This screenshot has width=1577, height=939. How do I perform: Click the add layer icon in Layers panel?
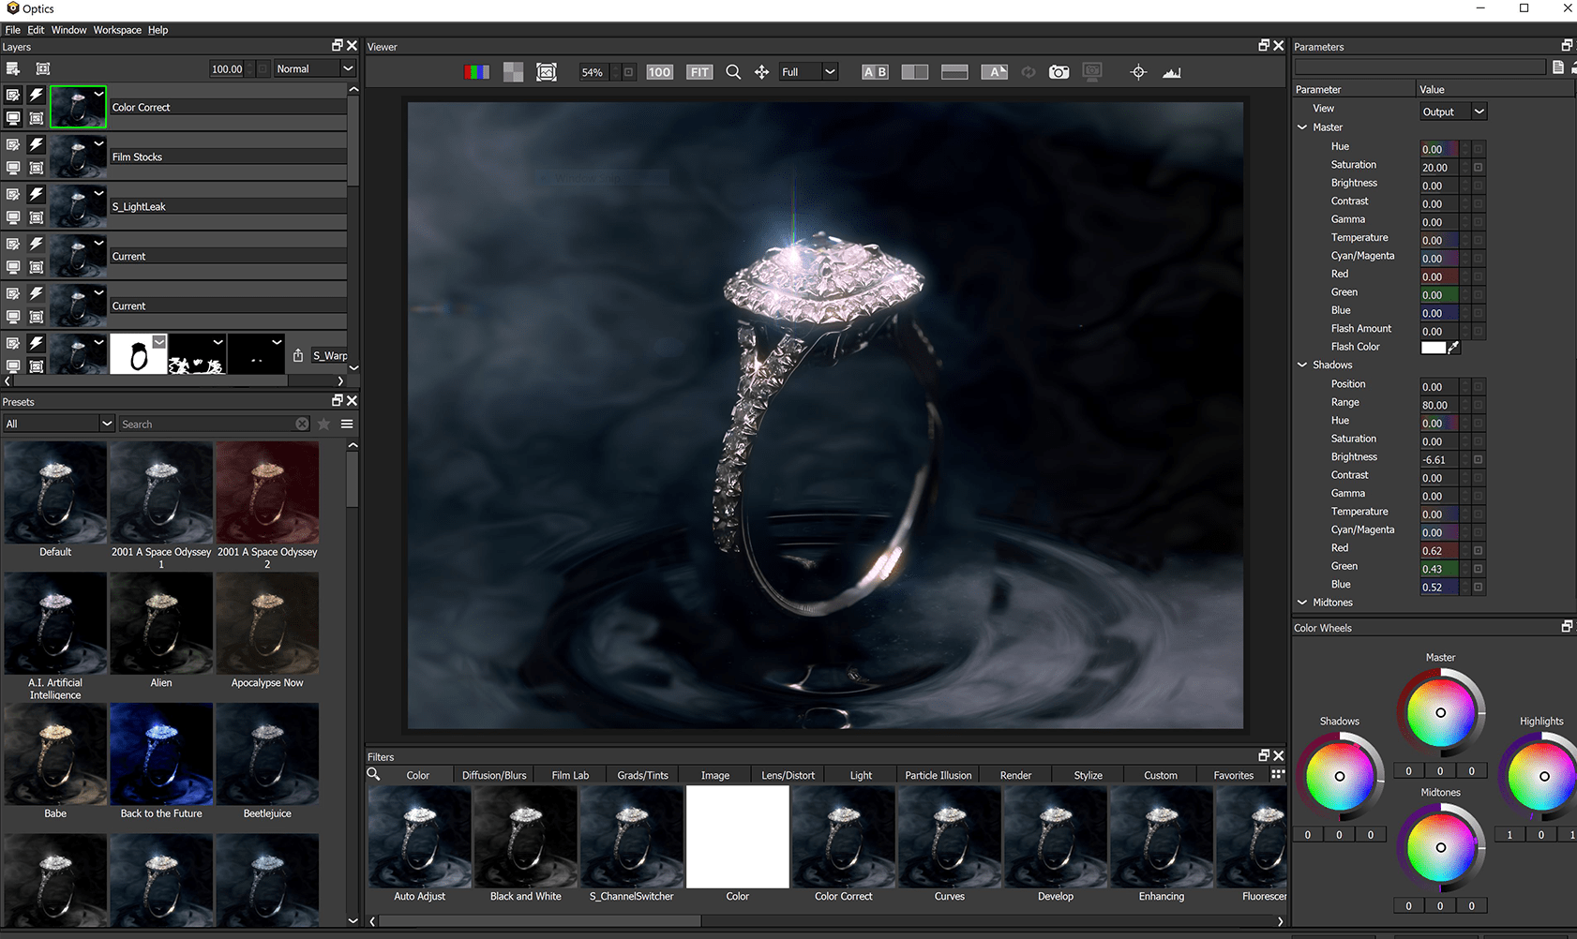click(12, 67)
